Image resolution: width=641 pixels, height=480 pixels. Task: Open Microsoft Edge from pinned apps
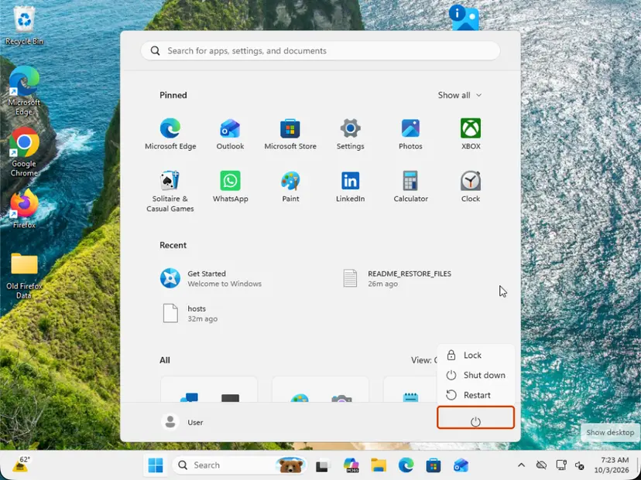pyautogui.click(x=170, y=134)
